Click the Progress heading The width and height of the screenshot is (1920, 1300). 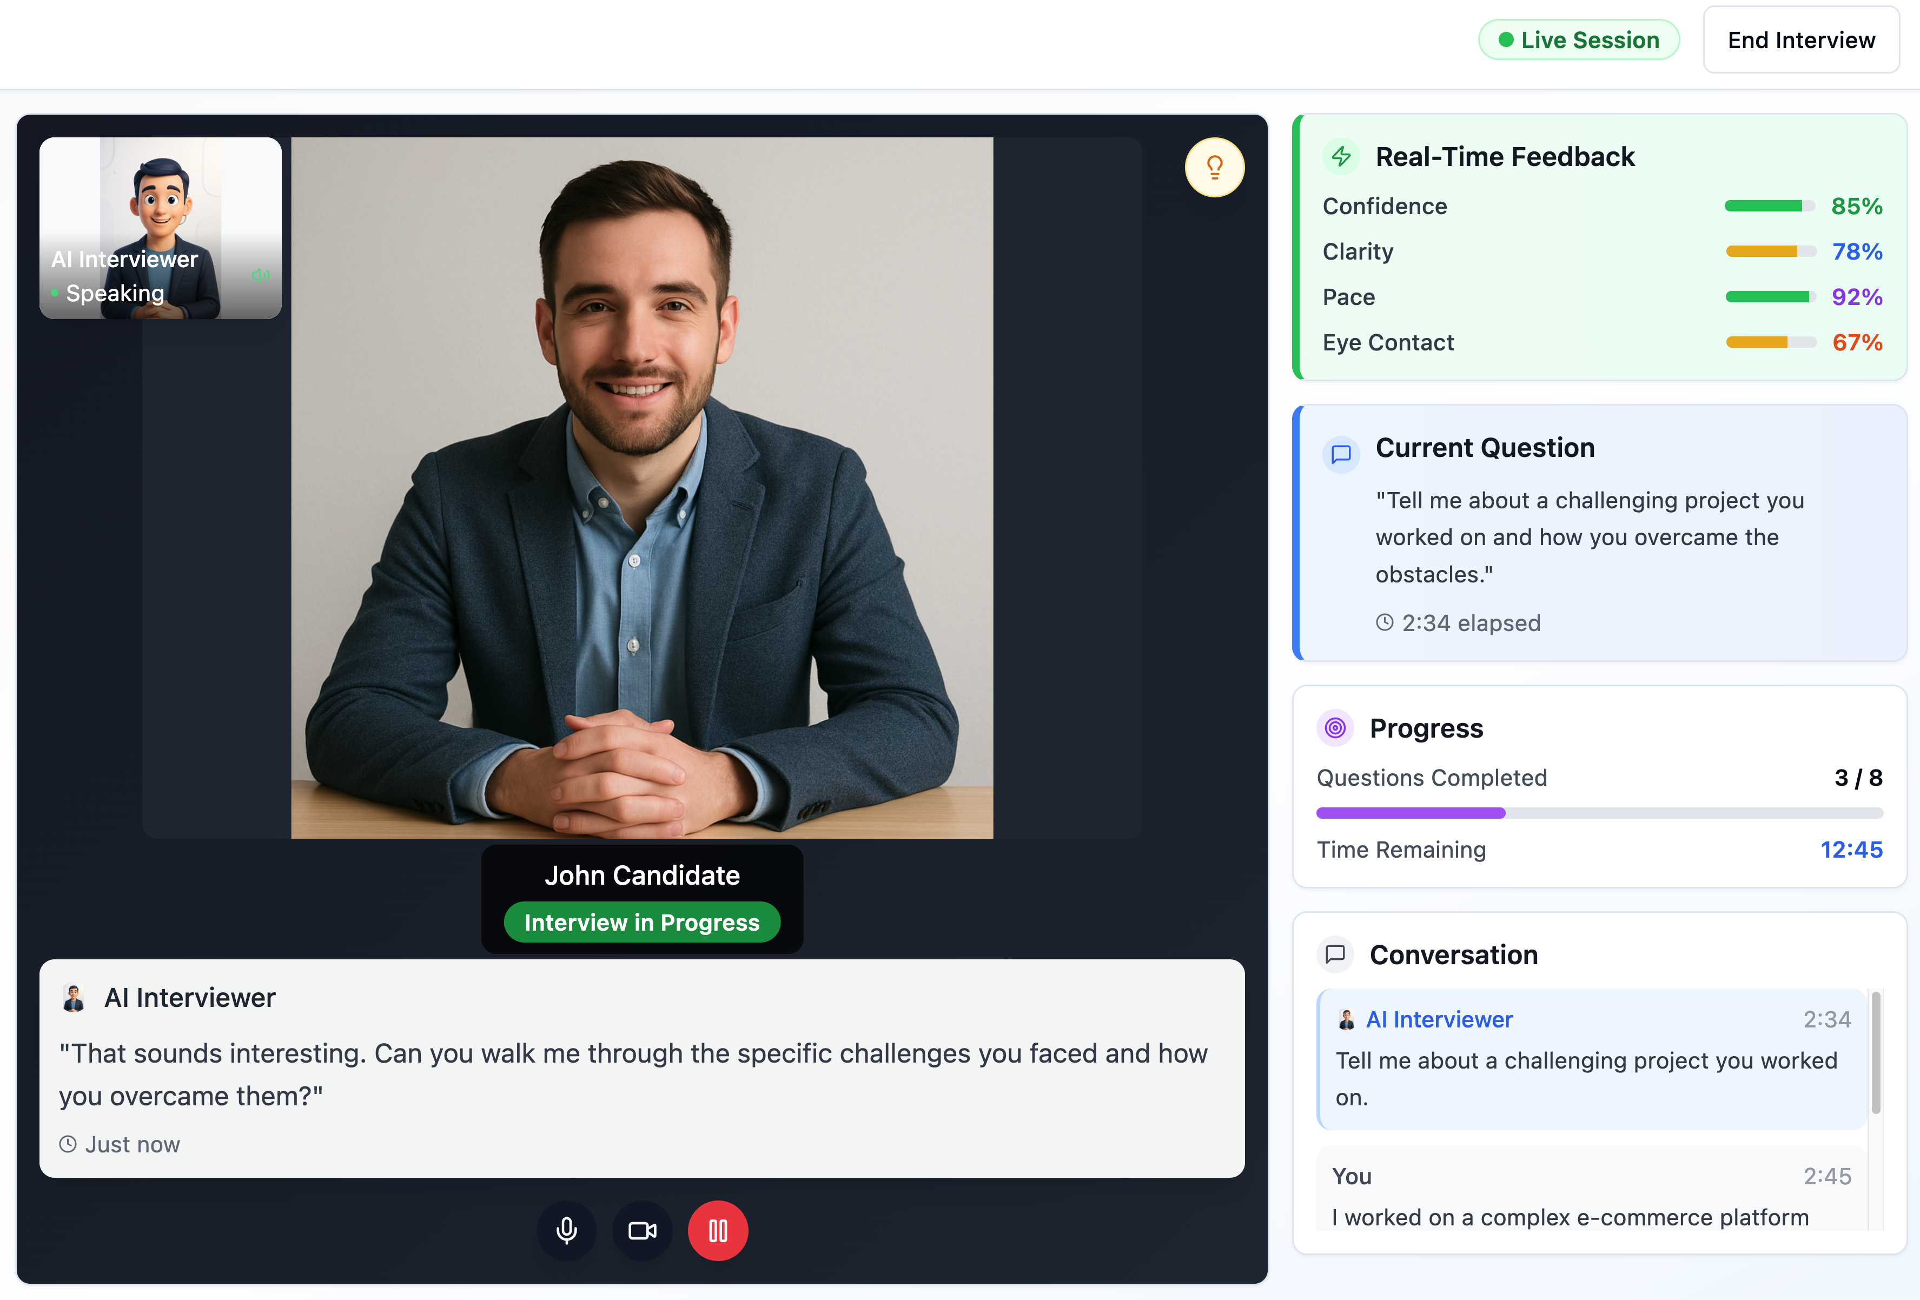click(1426, 728)
